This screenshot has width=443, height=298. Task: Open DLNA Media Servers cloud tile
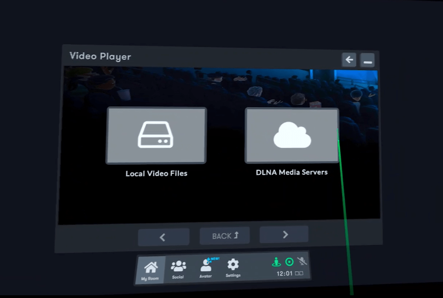(292, 136)
